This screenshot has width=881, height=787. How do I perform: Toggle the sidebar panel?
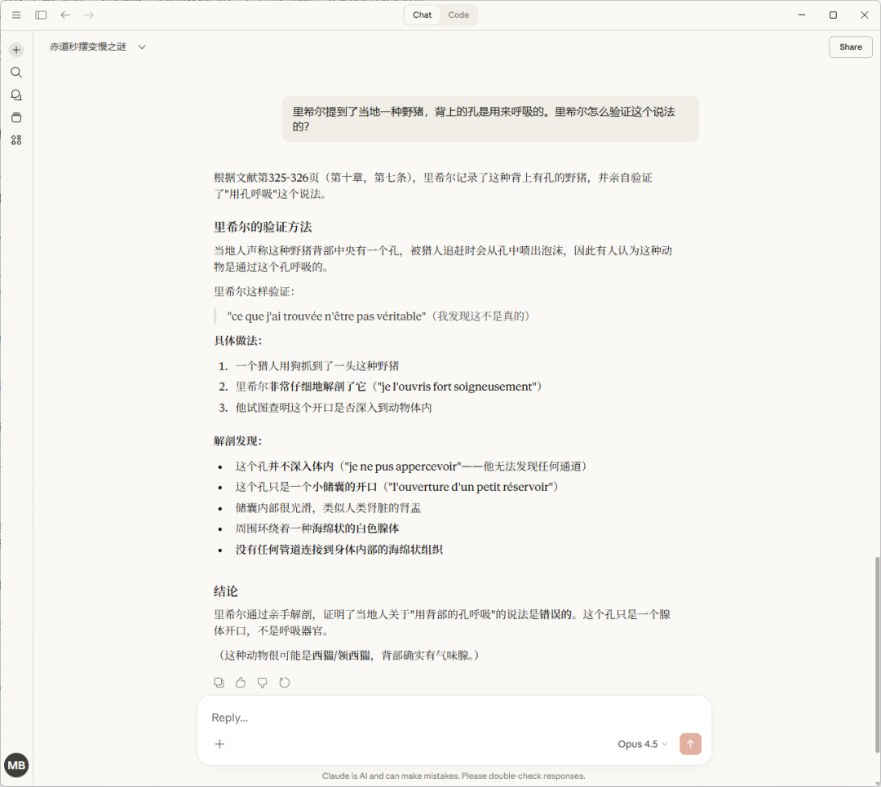[x=41, y=15]
